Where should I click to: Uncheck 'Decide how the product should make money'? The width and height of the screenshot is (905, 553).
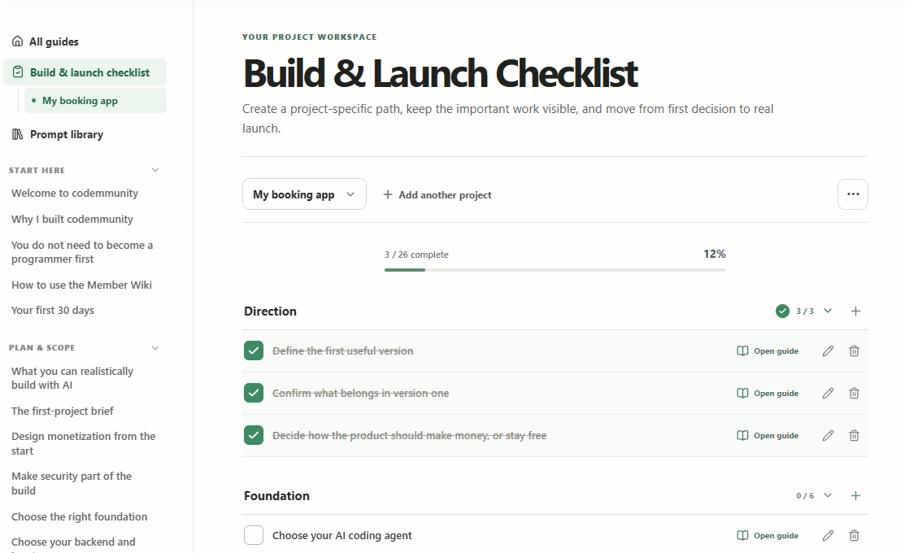point(254,435)
